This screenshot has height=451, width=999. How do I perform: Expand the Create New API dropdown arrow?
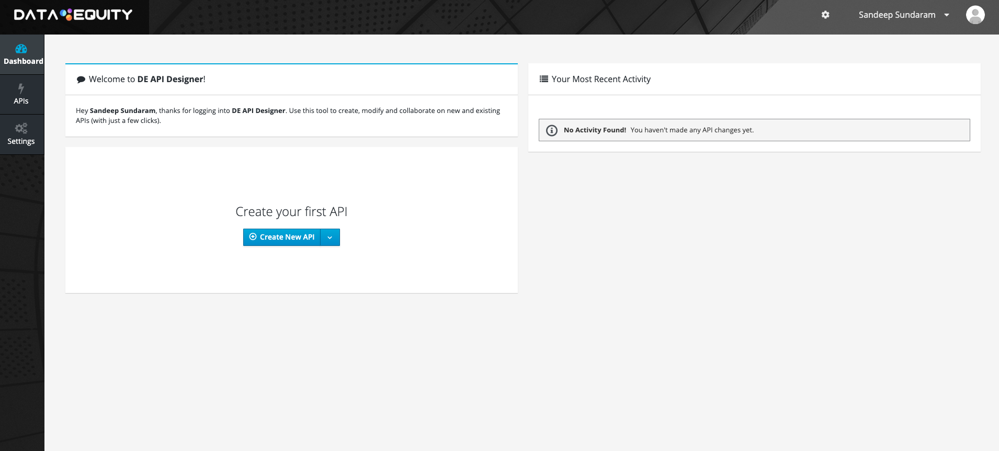(330, 237)
